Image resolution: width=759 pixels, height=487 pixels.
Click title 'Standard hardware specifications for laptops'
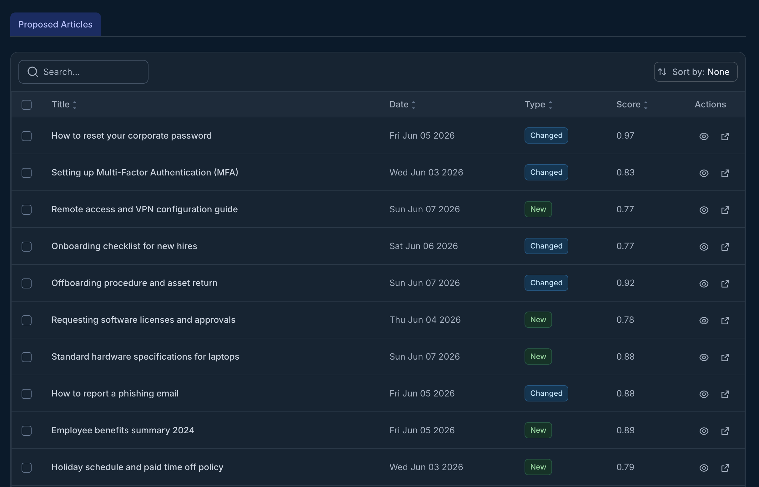145,357
